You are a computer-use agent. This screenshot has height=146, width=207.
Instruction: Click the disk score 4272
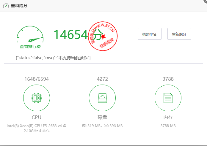[x=102, y=79]
